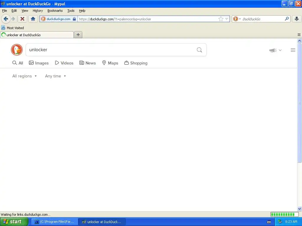Open the File menu
This screenshot has width=302, height=226.
[x=4, y=11]
